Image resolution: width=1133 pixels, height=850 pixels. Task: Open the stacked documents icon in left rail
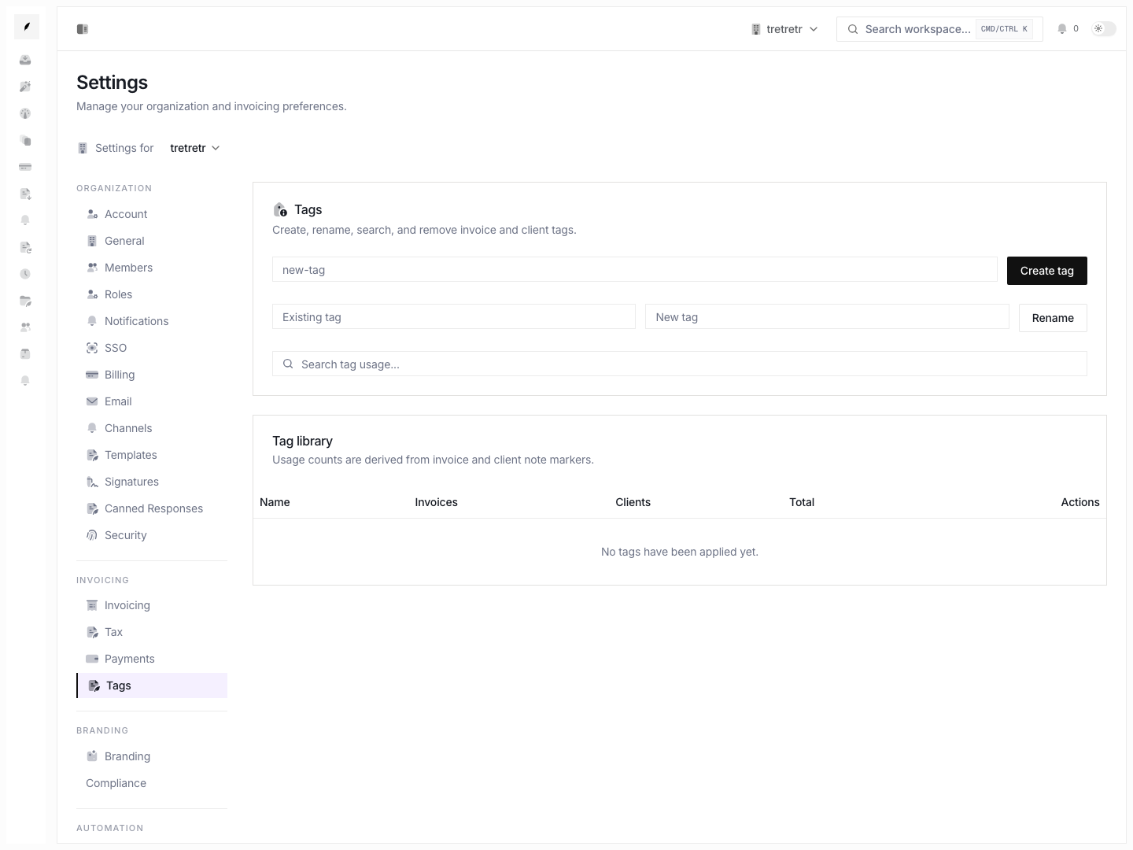click(x=25, y=140)
